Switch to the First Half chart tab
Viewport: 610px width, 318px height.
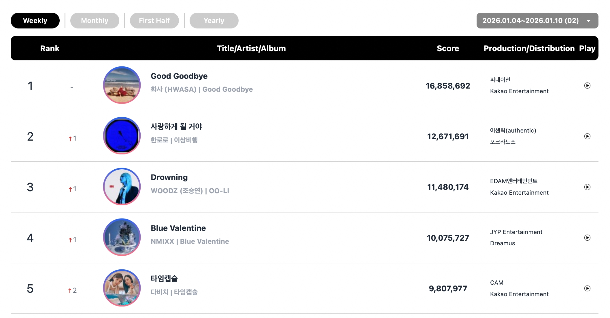[154, 21]
